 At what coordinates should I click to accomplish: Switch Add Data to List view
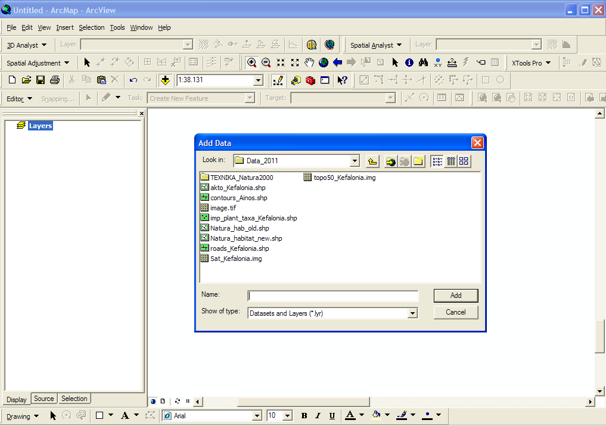[x=437, y=161]
